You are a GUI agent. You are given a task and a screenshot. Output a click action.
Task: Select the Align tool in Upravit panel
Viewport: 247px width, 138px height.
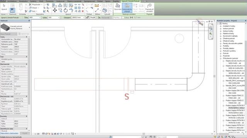55,5
